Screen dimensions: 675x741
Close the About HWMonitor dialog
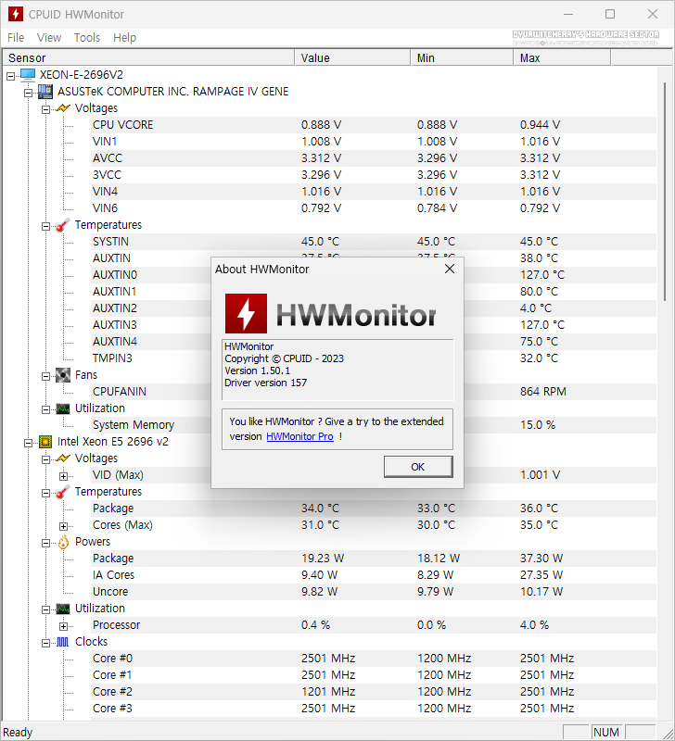click(x=450, y=269)
